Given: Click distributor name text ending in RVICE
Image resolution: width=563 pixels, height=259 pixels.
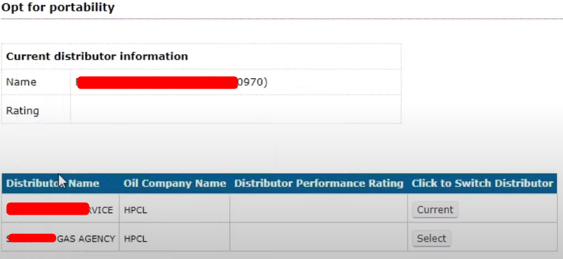Looking at the screenshot, I should click(x=101, y=210).
